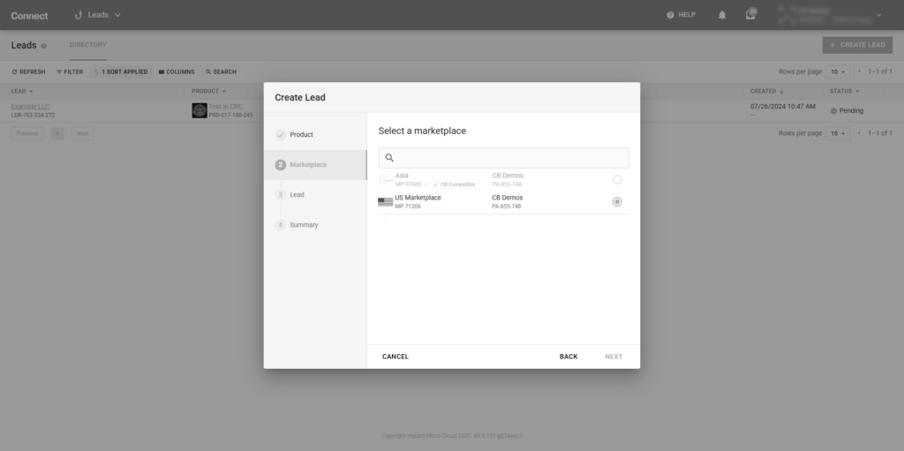Select the Asia marketplace radio button
Screen dimensions: 904x451
(617, 180)
